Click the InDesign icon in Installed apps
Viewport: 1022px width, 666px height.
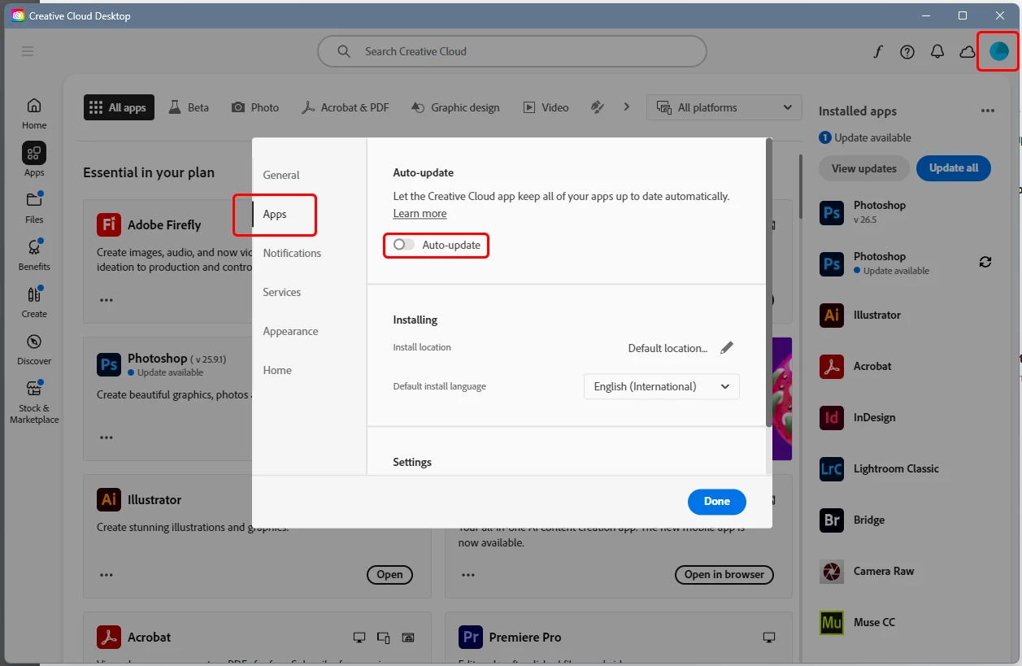[x=832, y=418]
